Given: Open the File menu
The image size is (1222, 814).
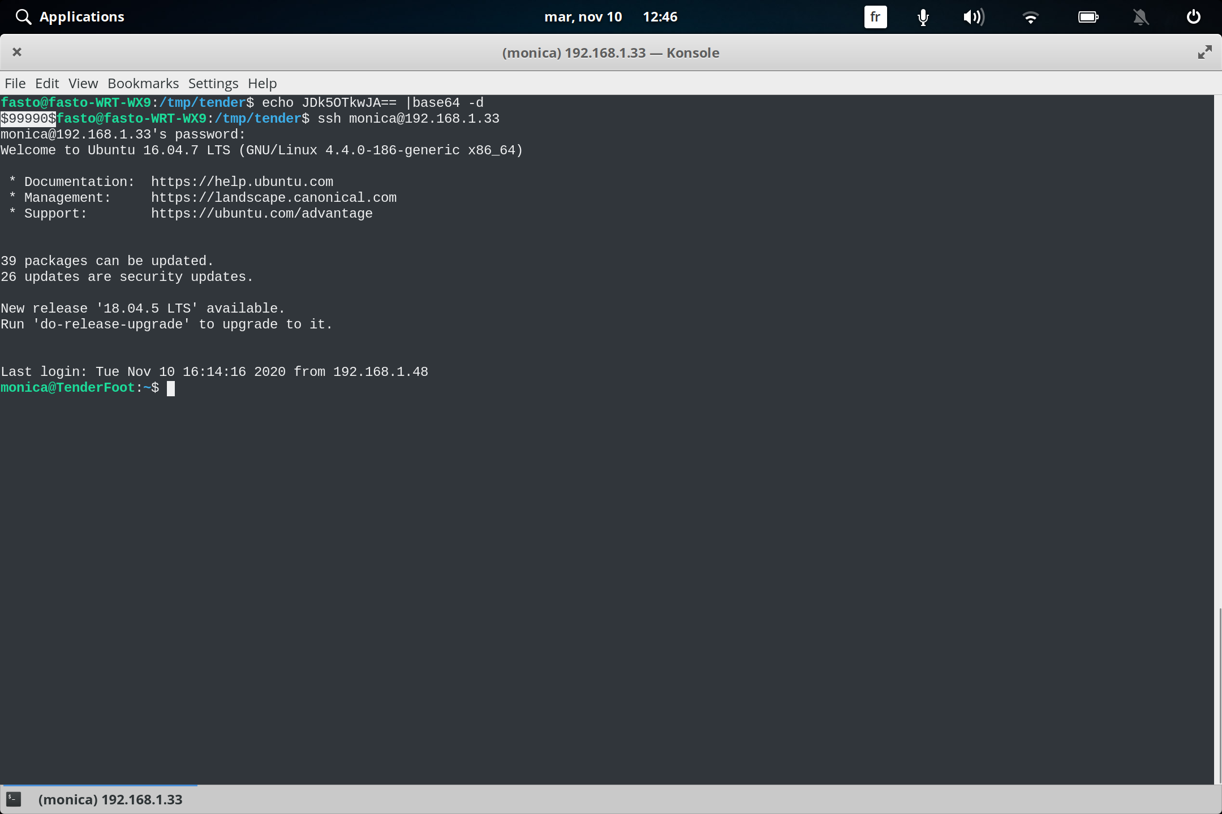Looking at the screenshot, I should coord(15,83).
